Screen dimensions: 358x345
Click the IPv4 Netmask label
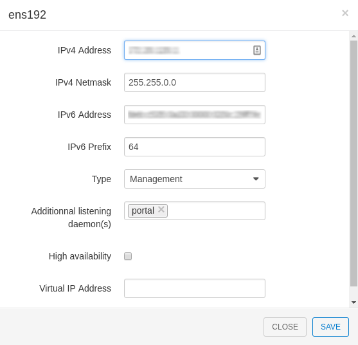coord(83,82)
